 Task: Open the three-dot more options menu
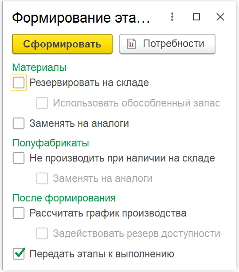pos(172,17)
